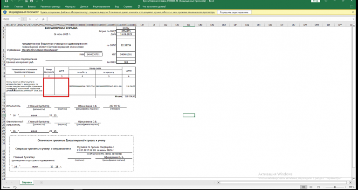Switch to the Вид tab
The width and height of the screenshot is (358, 190).
(x=117, y=7)
